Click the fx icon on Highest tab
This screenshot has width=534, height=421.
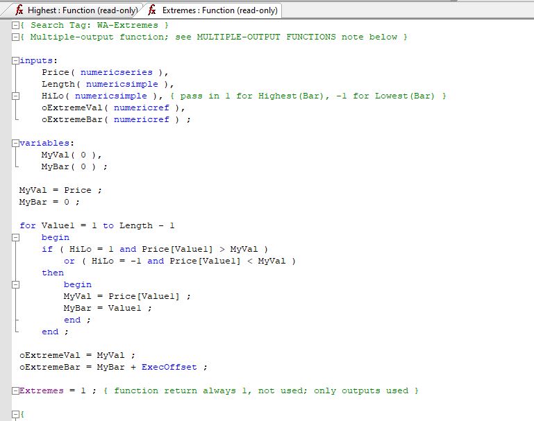point(20,10)
